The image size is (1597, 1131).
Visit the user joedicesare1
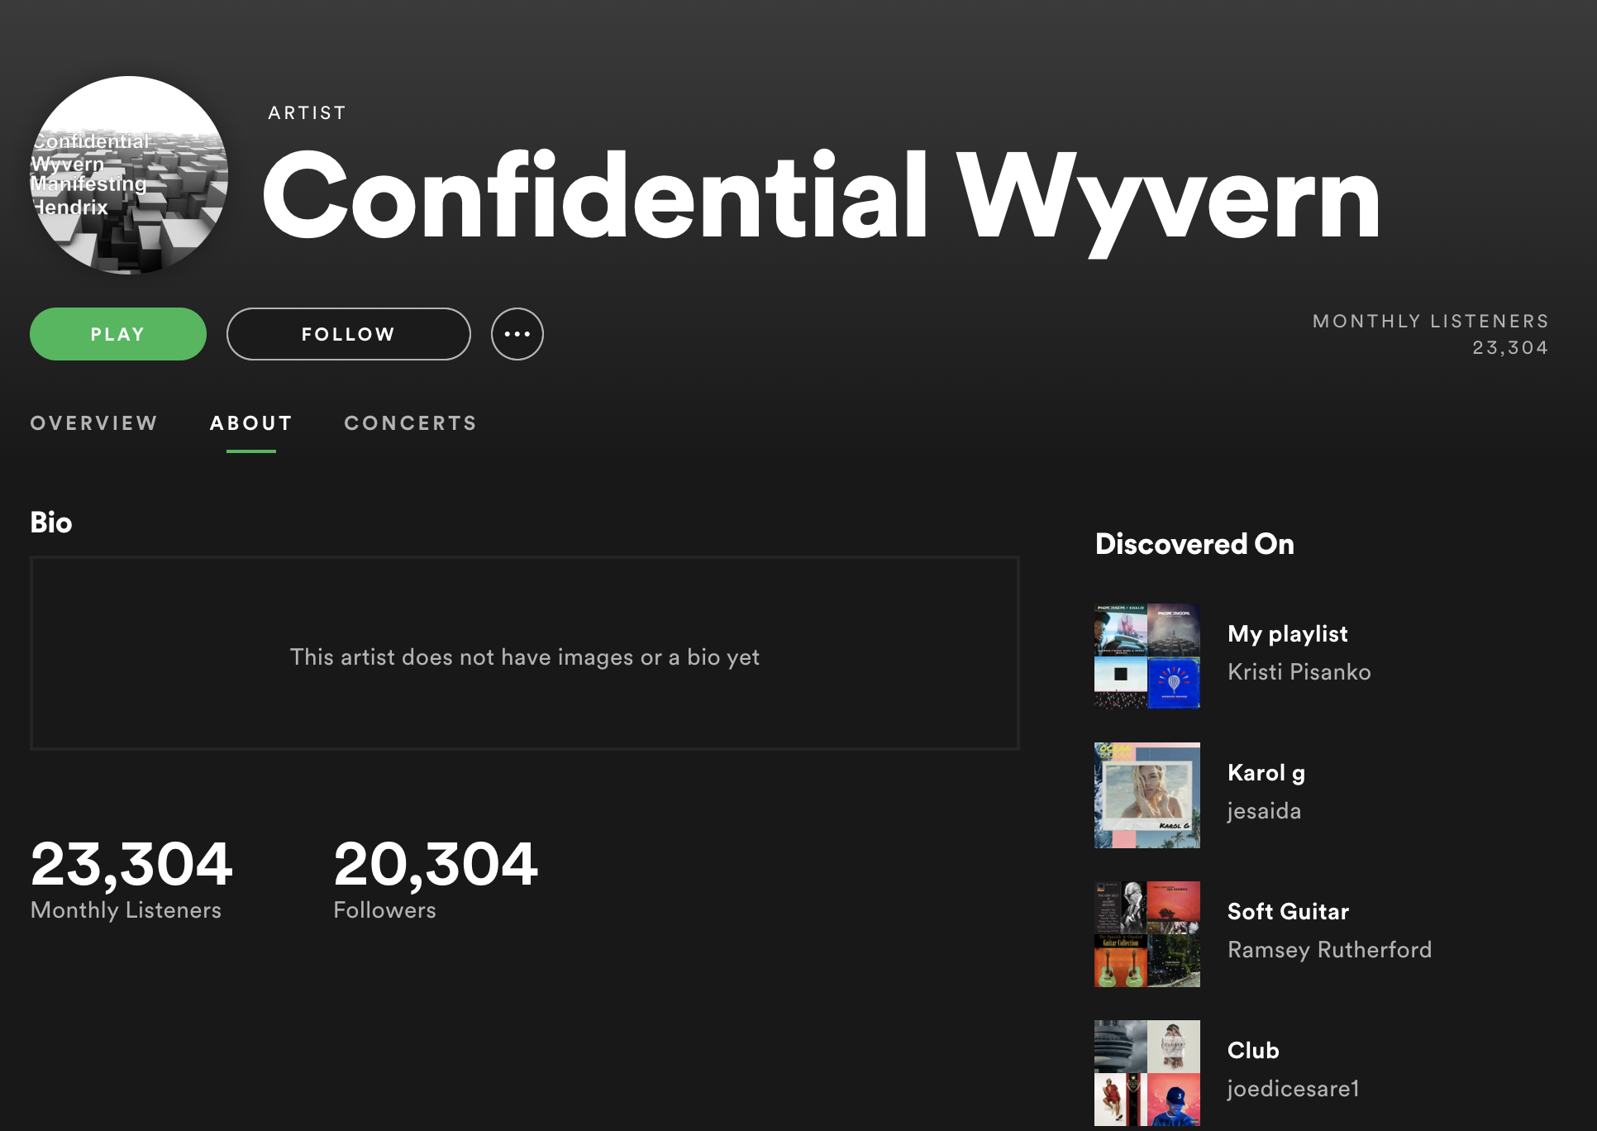(x=1294, y=1089)
